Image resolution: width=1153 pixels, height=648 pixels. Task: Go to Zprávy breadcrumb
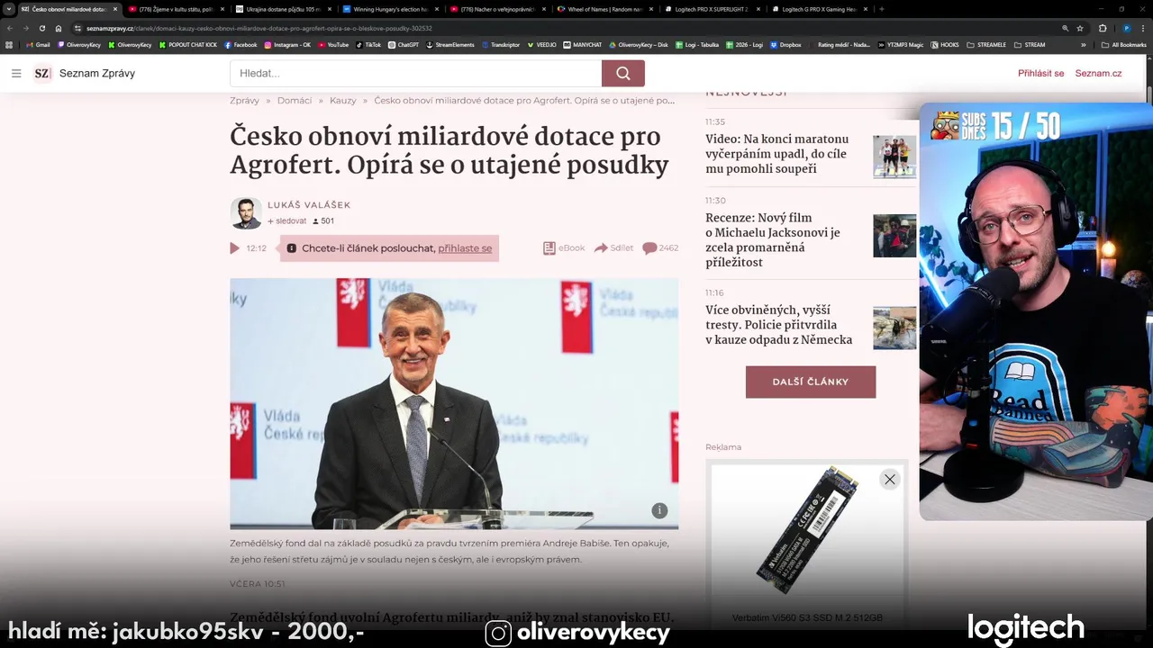tap(244, 101)
